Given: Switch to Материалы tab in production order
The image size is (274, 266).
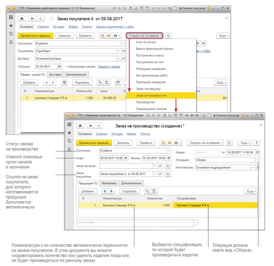Looking at the screenshot, I should click(x=109, y=183).
